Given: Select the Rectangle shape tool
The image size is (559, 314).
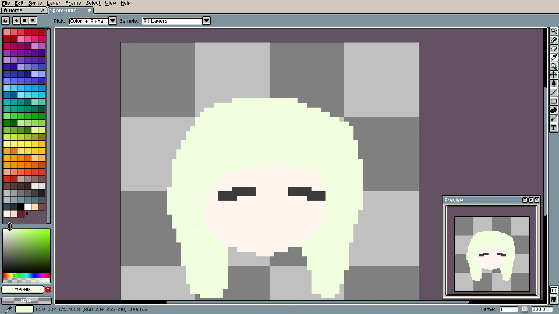Looking at the screenshot, I should [553, 101].
